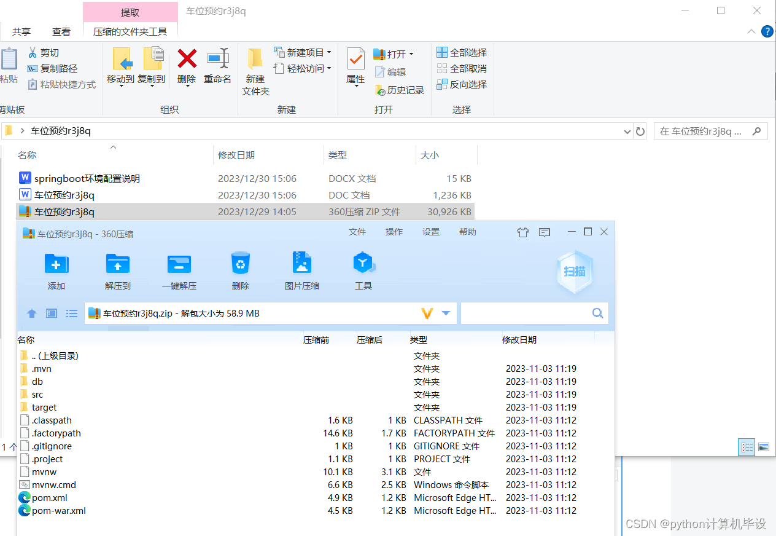Expand the Explorer address bar history dropdown
The image size is (776, 536).
627,131
